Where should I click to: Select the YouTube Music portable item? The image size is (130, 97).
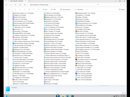[x=84, y=66]
